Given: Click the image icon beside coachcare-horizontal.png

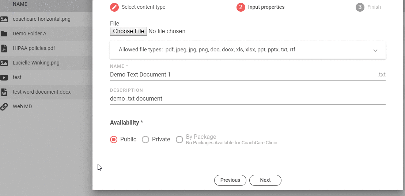Looking at the screenshot, I should (x=4, y=19).
